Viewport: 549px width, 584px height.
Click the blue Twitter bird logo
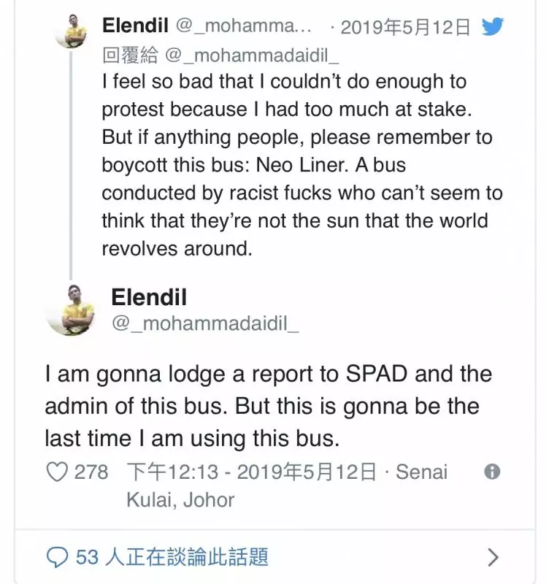point(492,26)
